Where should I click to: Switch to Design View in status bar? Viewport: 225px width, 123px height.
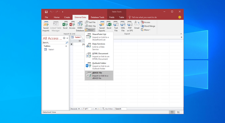[x=178, y=112]
